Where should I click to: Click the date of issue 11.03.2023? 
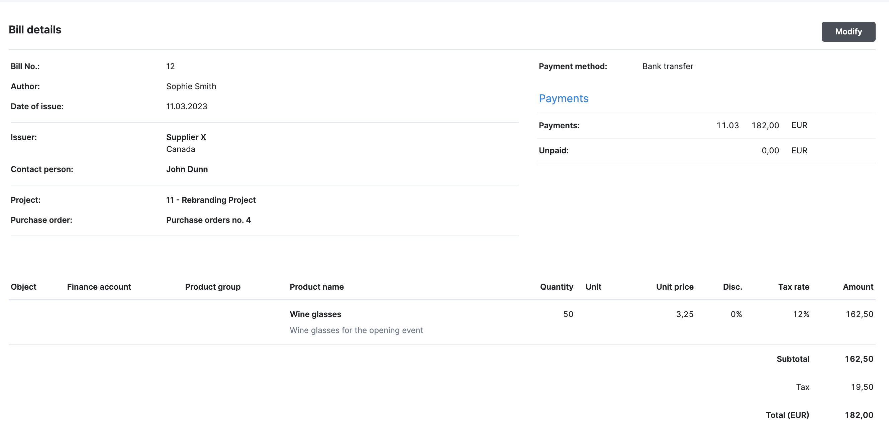[186, 106]
